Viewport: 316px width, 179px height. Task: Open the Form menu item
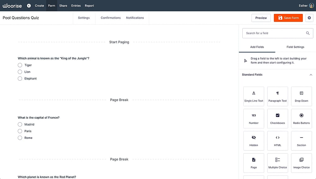52,6
